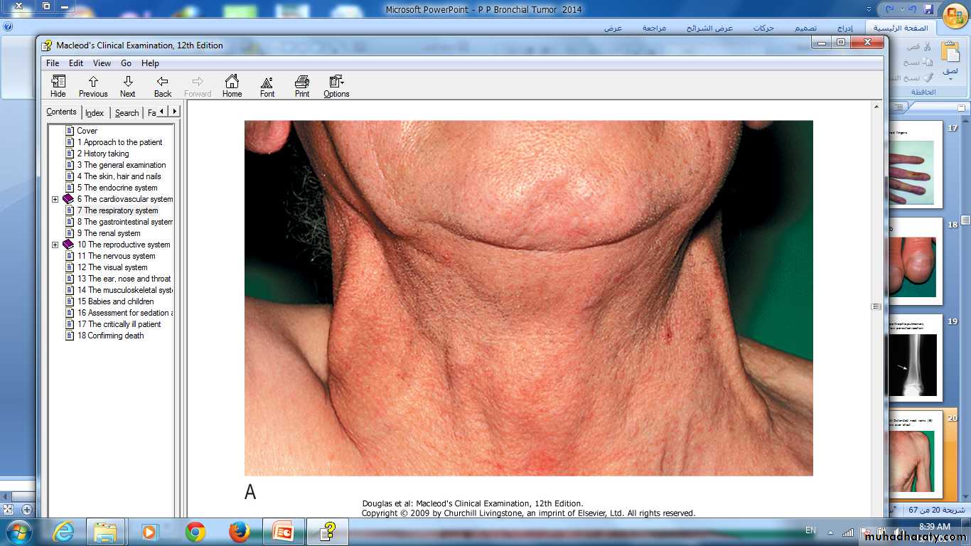Screen dimensions: 971x546
Task: Switch to the Search tab
Action: click(127, 113)
